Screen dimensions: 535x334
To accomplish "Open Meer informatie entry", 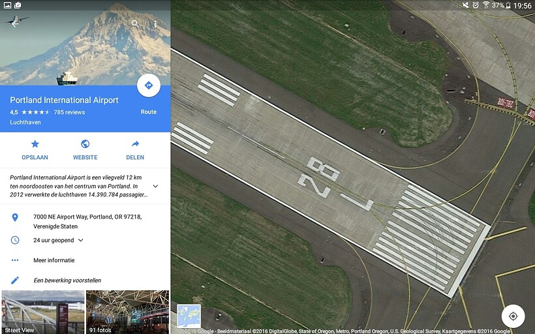I will point(54,260).
